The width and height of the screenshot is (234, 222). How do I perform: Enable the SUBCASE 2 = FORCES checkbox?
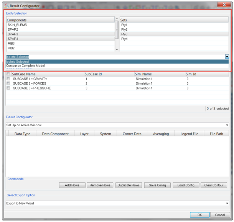point(8,83)
